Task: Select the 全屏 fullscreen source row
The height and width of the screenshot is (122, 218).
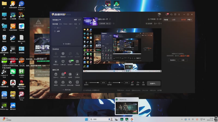Action: pyautogui.click(x=66, y=31)
